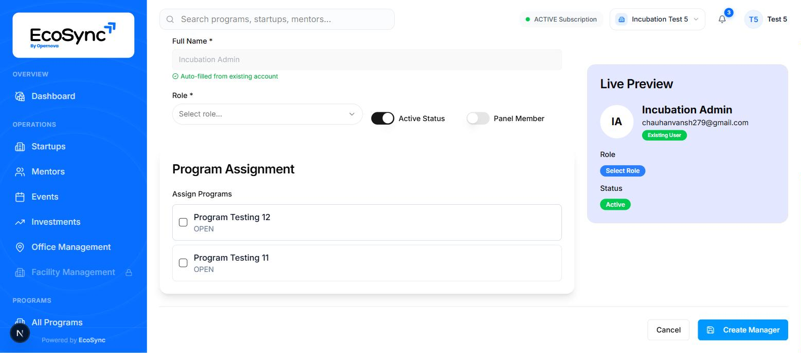Click OPEN status under Program Testing 12

(204, 229)
